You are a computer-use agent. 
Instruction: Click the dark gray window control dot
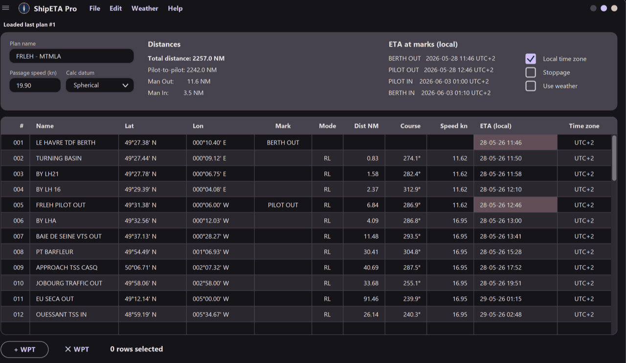593,8
